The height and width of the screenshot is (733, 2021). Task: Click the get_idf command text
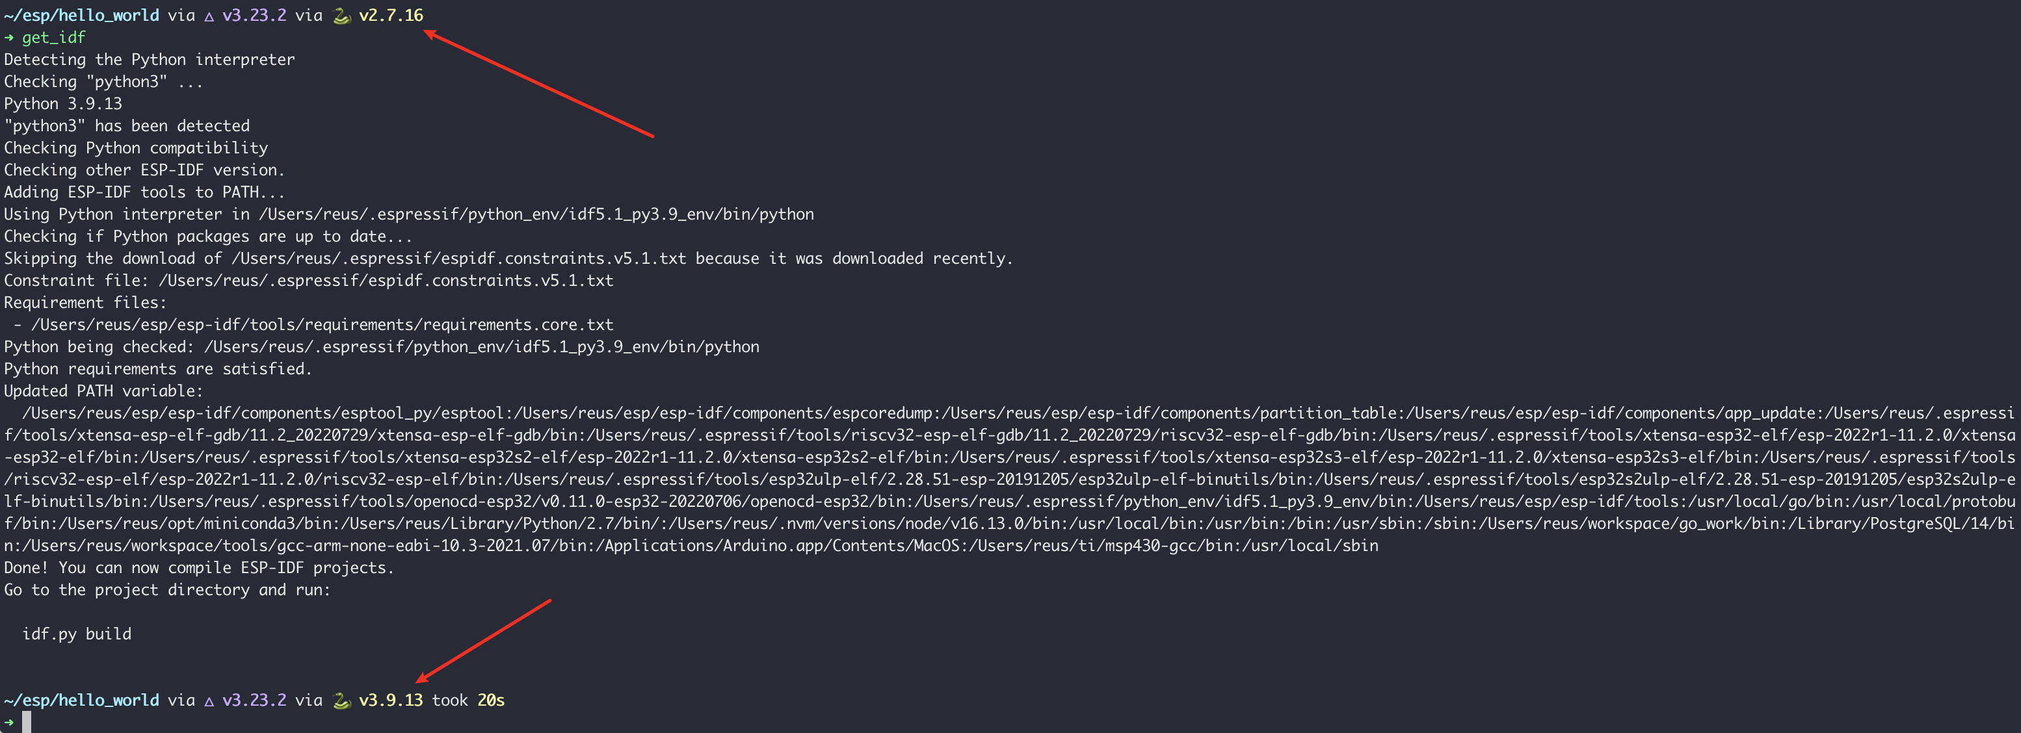[53, 38]
